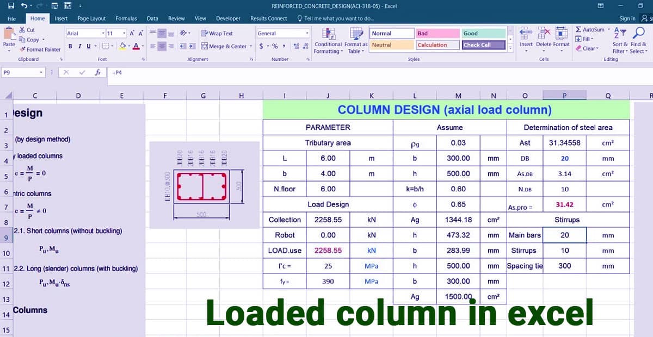This screenshot has width=653, height=337.
Task: Apply the Bad cell style
Action: (437, 33)
